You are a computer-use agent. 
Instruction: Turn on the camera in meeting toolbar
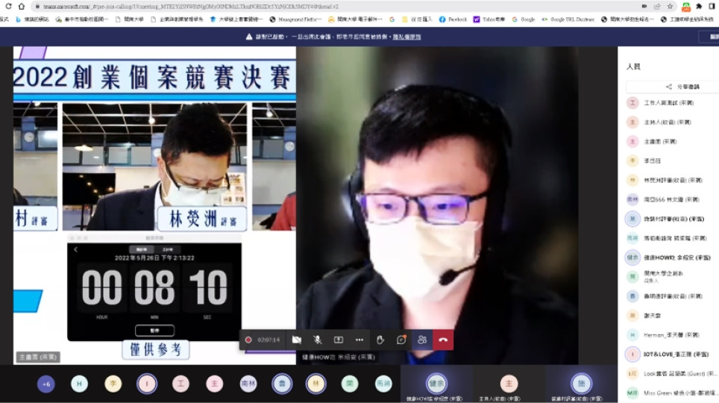pos(296,340)
